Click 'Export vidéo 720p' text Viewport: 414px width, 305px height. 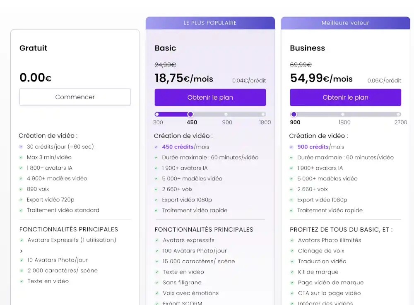coord(51,199)
